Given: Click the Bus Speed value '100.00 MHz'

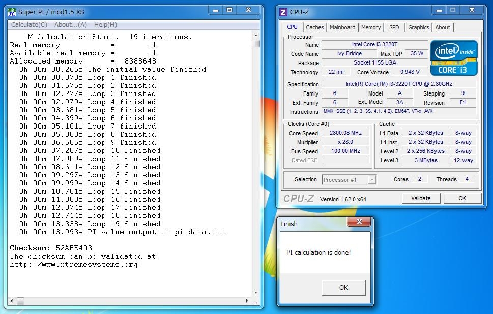Looking at the screenshot, I should pyautogui.click(x=345, y=151).
